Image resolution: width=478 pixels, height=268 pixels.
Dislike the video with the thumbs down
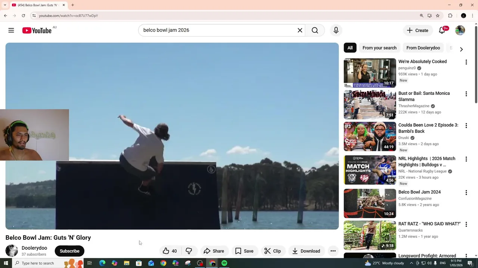189,251
